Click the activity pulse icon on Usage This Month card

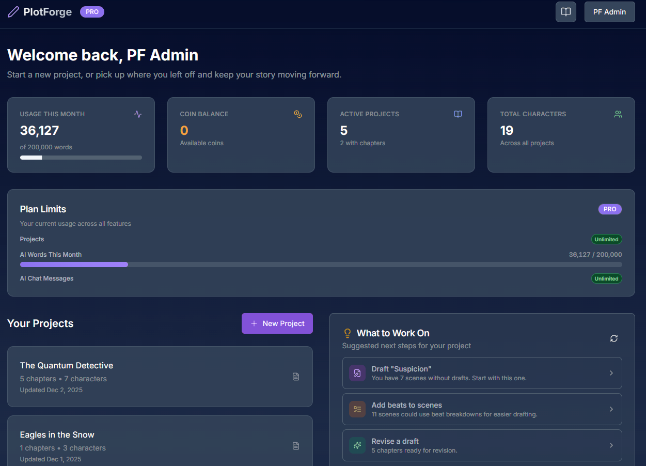(137, 114)
